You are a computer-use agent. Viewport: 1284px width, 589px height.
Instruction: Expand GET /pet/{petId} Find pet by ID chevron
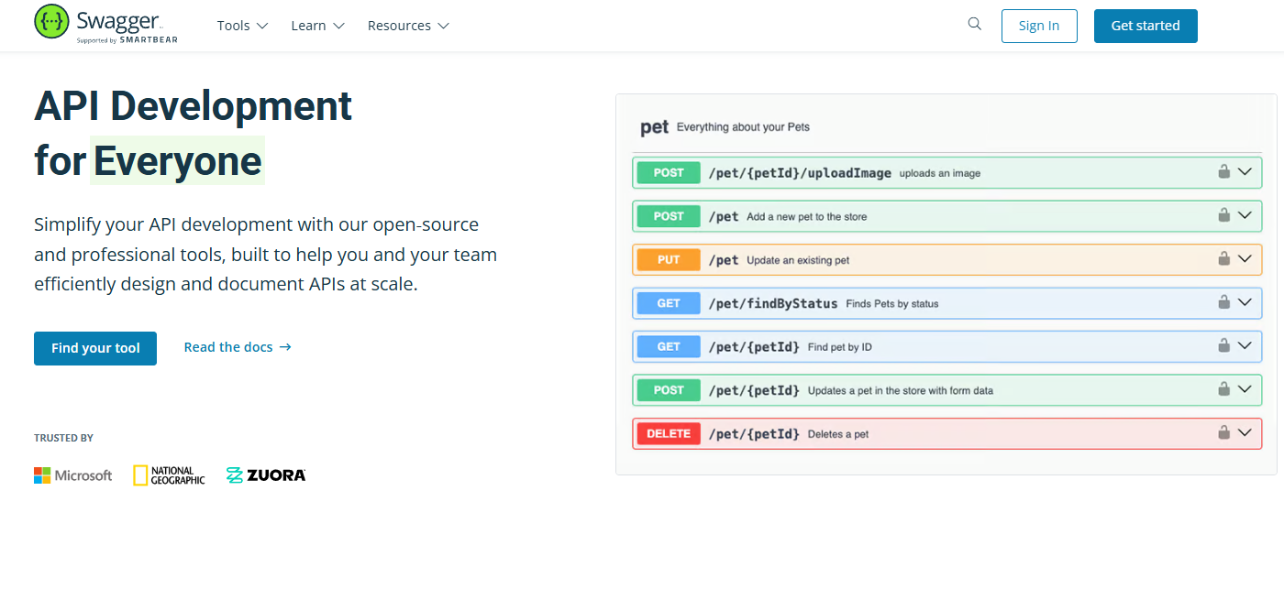point(1245,345)
